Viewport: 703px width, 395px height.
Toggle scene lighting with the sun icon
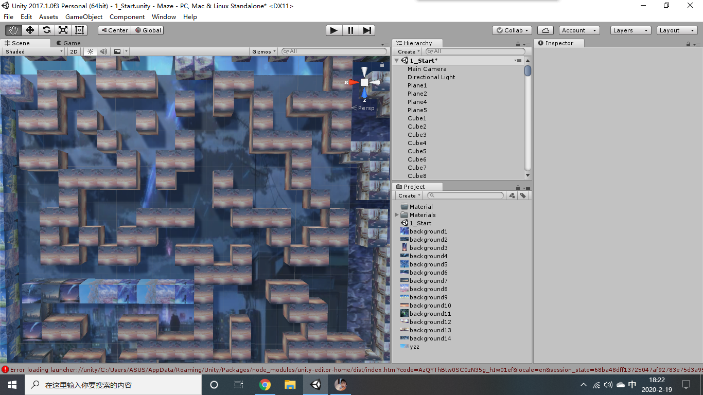point(90,51)
